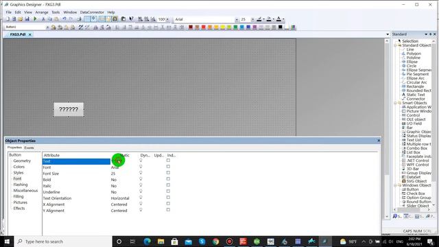Image resolution: width=439 pixels, height=247 pixels.
Task: Pick the black color swatch
Action: tap(281, 27)
